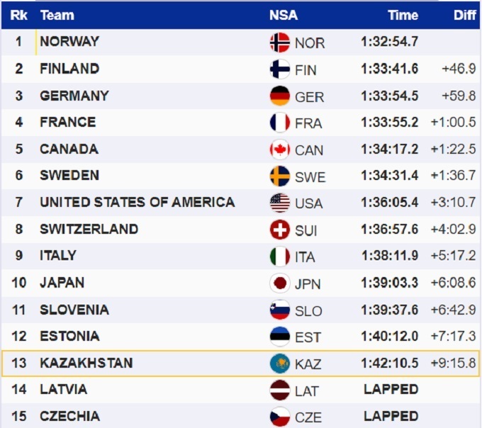The height and width of the screenshot is (428, 482).
Task: Click the Japan flag icon
Action: [280, 283]
